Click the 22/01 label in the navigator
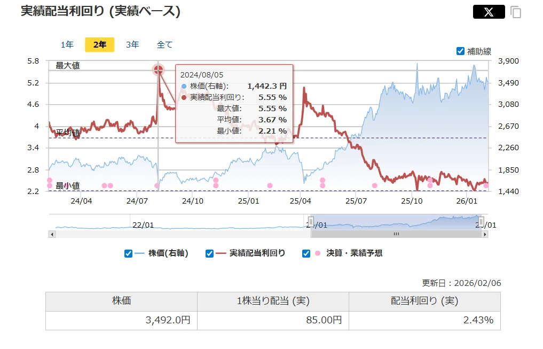Viewport: 543px width, 349px height. click(x=143, y=225)
